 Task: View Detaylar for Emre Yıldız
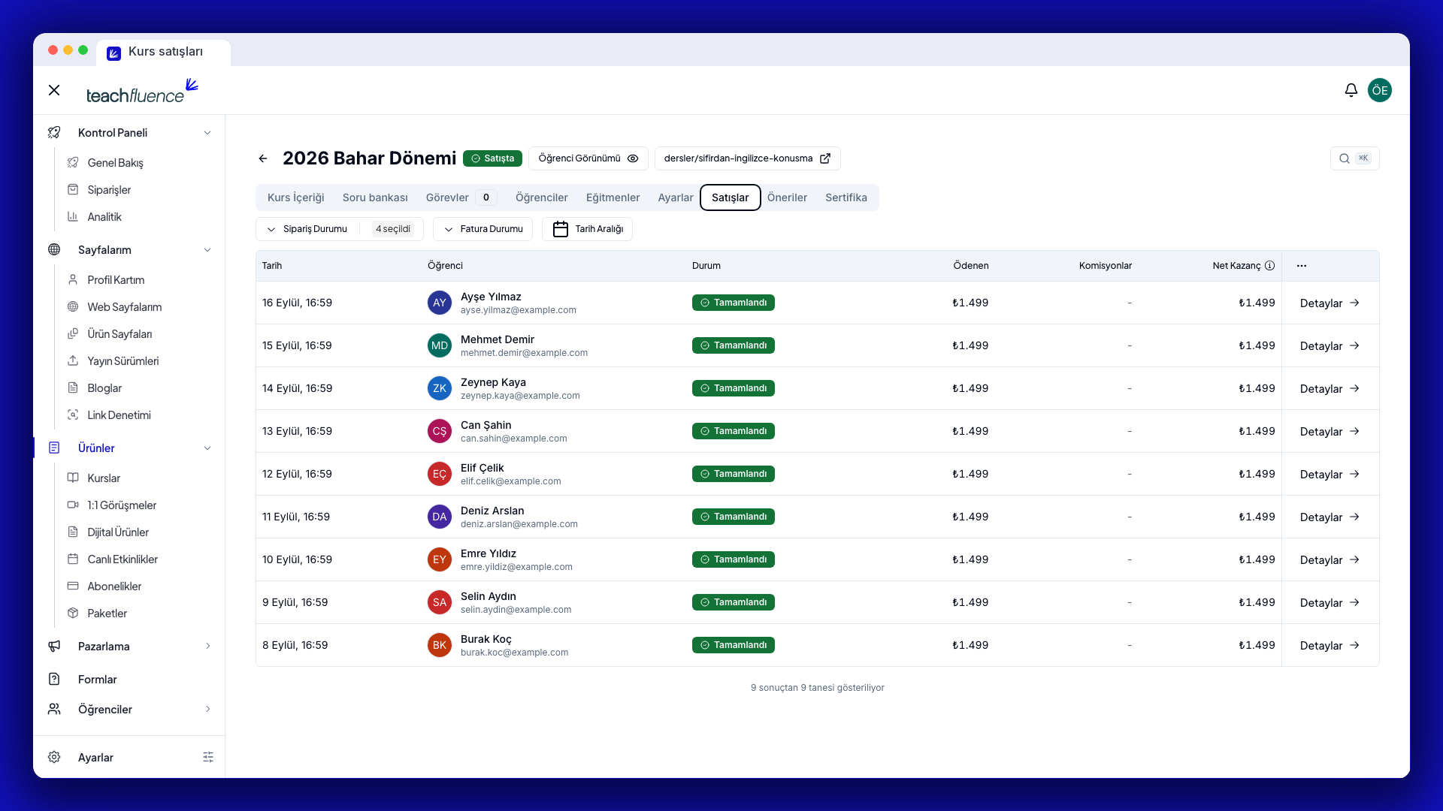tap(1330, 560)
